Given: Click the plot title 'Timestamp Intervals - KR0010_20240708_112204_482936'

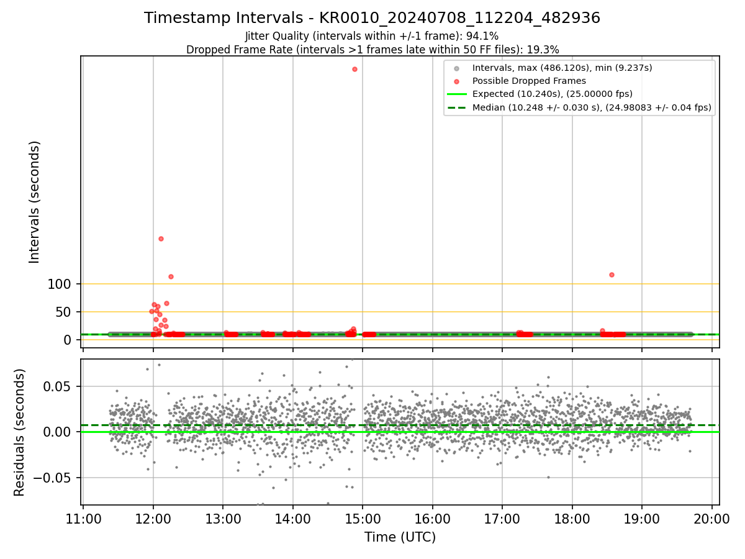Looking at the screenshot, I should click(x=372, y=18).
